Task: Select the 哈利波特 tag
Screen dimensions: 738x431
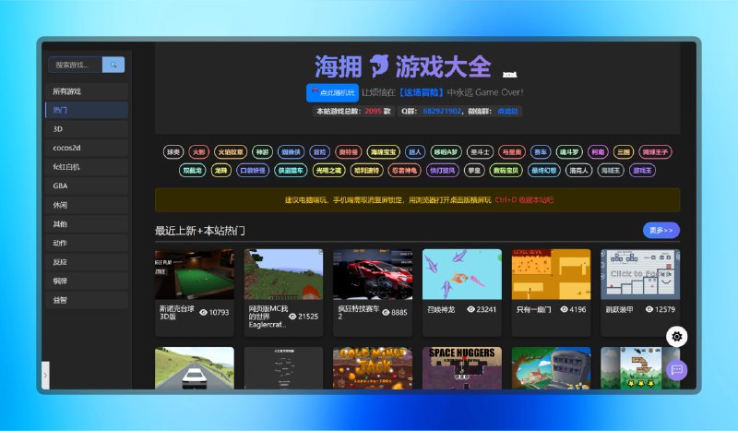Action: pyautogui.click(x=366, y=171)
